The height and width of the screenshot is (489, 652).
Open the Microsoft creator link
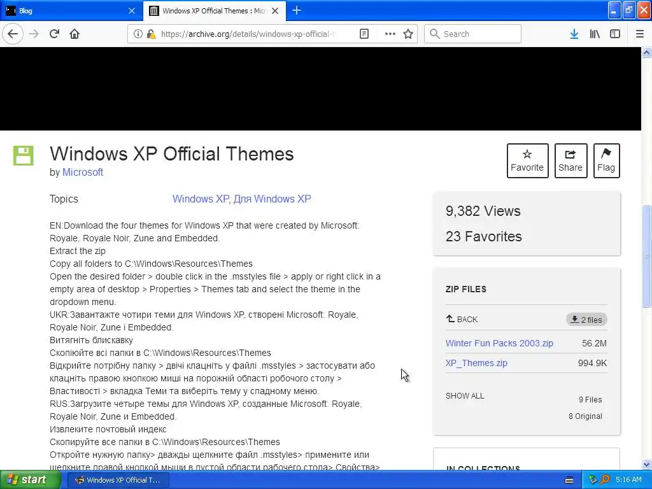[82, 172]
